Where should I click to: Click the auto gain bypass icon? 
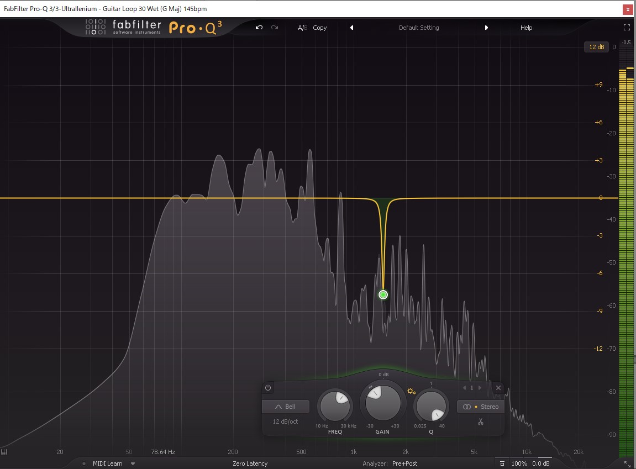click(x=502, y=463)
